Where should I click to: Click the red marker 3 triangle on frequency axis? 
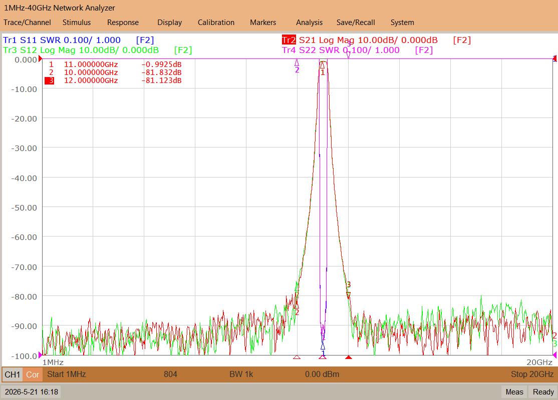[x=349, y=357]
